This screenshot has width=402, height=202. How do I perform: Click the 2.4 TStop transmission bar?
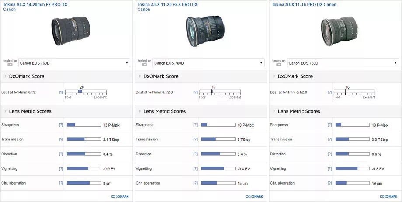tap(84, 140)
